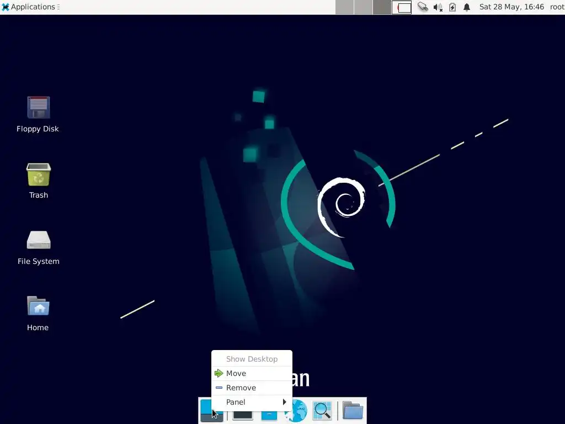This screenshot has width=565, height=424.
Task: Select the fourth highlighted workspace
Action: pyautogui.click(x=402, y=7)
